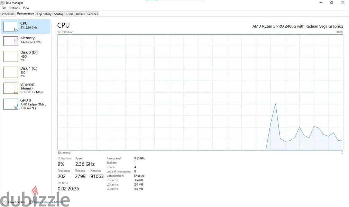Select the GPU 0 mini graph thumbnail
The height and width of the screenshot is (207, 349).
click(10, 104)
